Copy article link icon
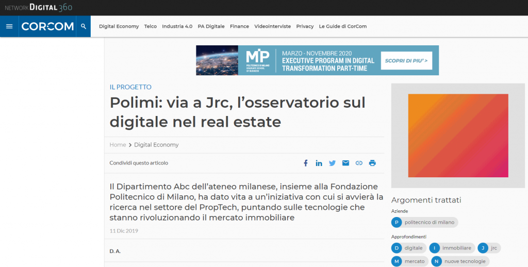Image resolution: width=528 pixels, height=267 pixels. (x=359, y=163)
